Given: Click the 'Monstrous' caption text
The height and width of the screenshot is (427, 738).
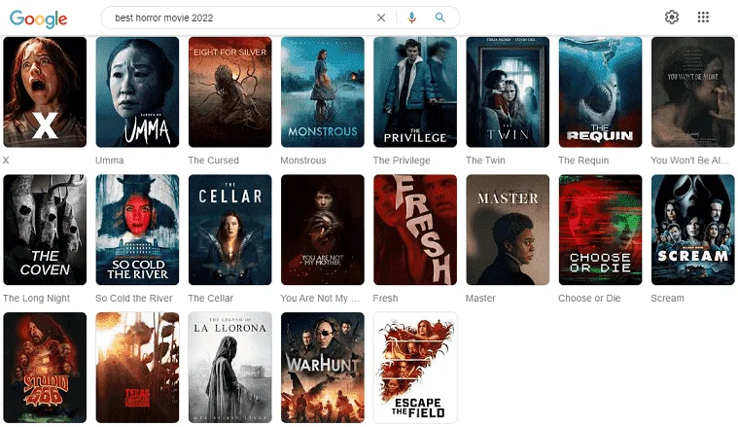Looking at the screenshot, I should [x=303, y=160].
